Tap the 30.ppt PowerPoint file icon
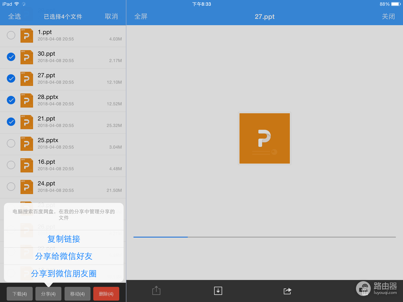403x302 pixels. (x=27, y=57)
